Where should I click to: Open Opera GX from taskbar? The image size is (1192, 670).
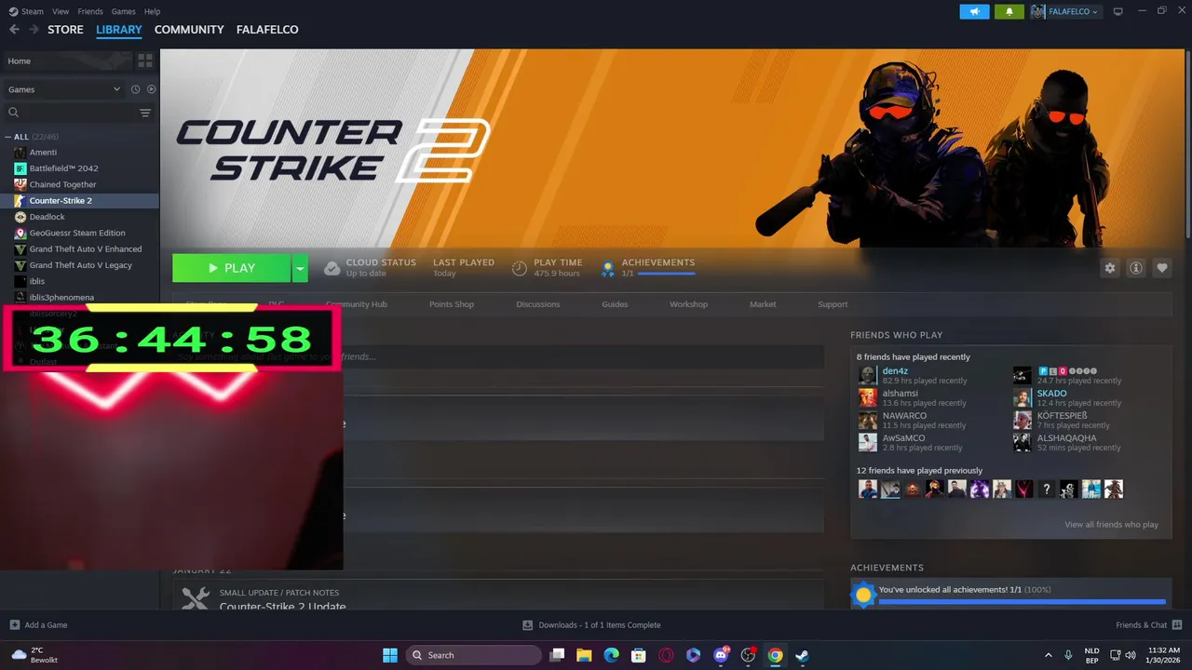(x=666, y=655)
